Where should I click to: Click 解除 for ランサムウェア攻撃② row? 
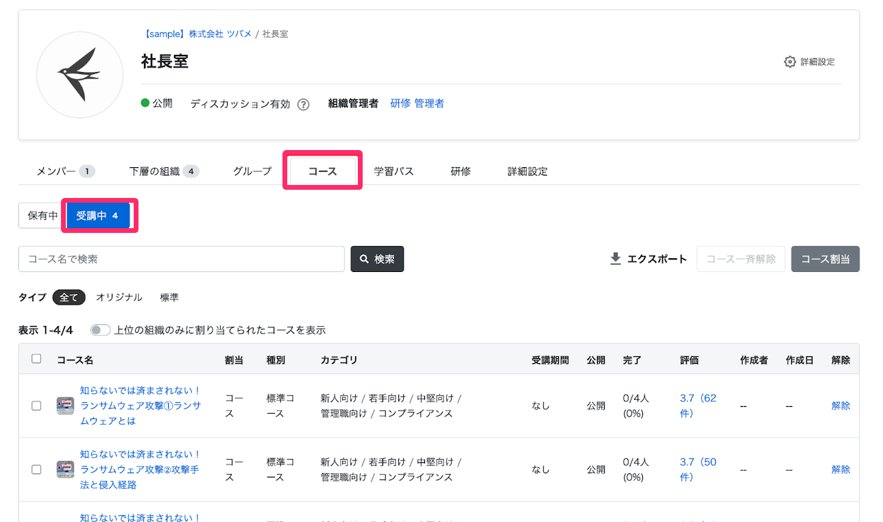click(840, 469)
